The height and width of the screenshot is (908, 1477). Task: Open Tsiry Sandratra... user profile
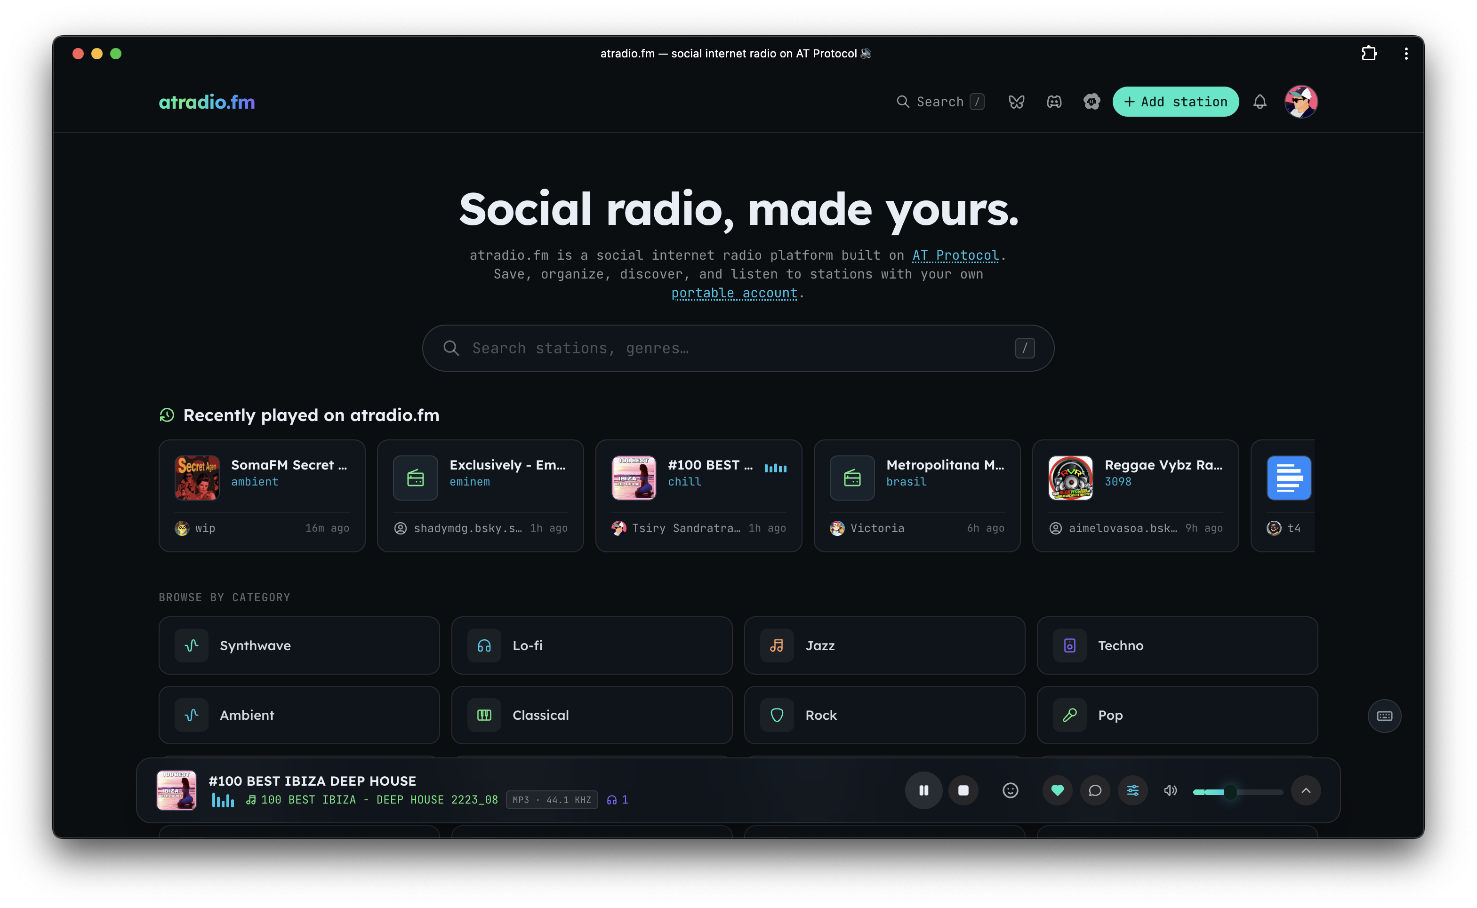pos(676,528)
